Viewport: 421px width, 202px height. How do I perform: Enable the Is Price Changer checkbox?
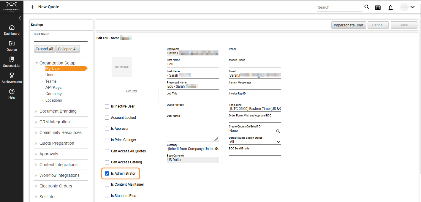tap(107, 140)
